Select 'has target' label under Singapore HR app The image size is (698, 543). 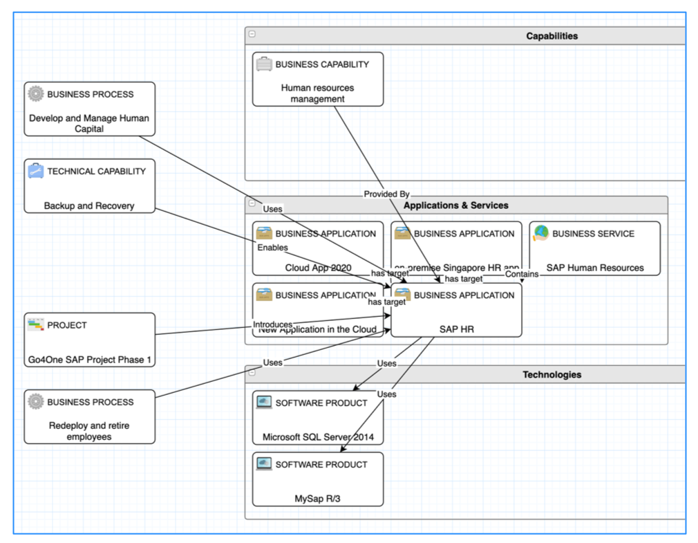[464, 279]
